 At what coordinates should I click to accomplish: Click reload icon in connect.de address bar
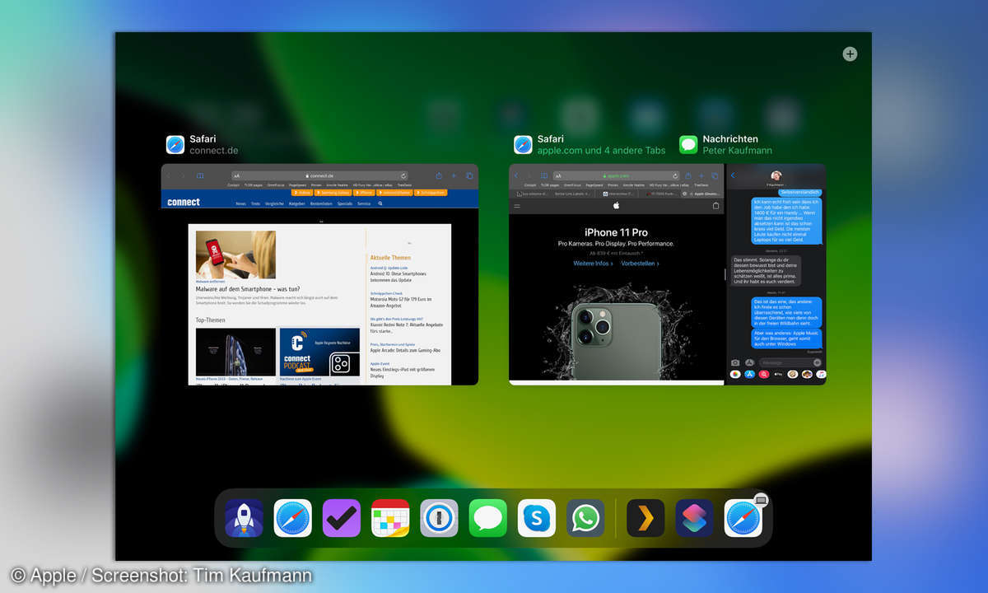click(403, 175)
